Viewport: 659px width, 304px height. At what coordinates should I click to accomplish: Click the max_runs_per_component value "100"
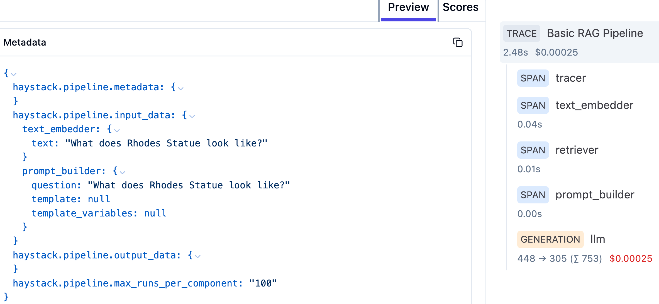click(263, 283)
